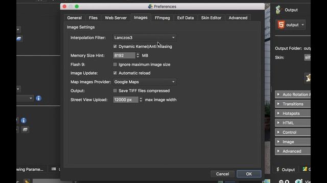Toggle Dynamic Kernel/Anti Aliasing checkbox
The image size is (327, 183).
point(115,46)
